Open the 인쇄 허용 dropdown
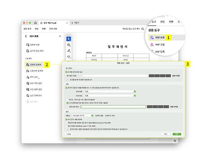The width and height of the screenshot is (203, 162). [x=110, y=91]
